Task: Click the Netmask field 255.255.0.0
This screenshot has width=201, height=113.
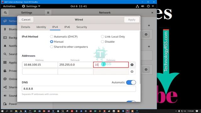Action: 75,65
